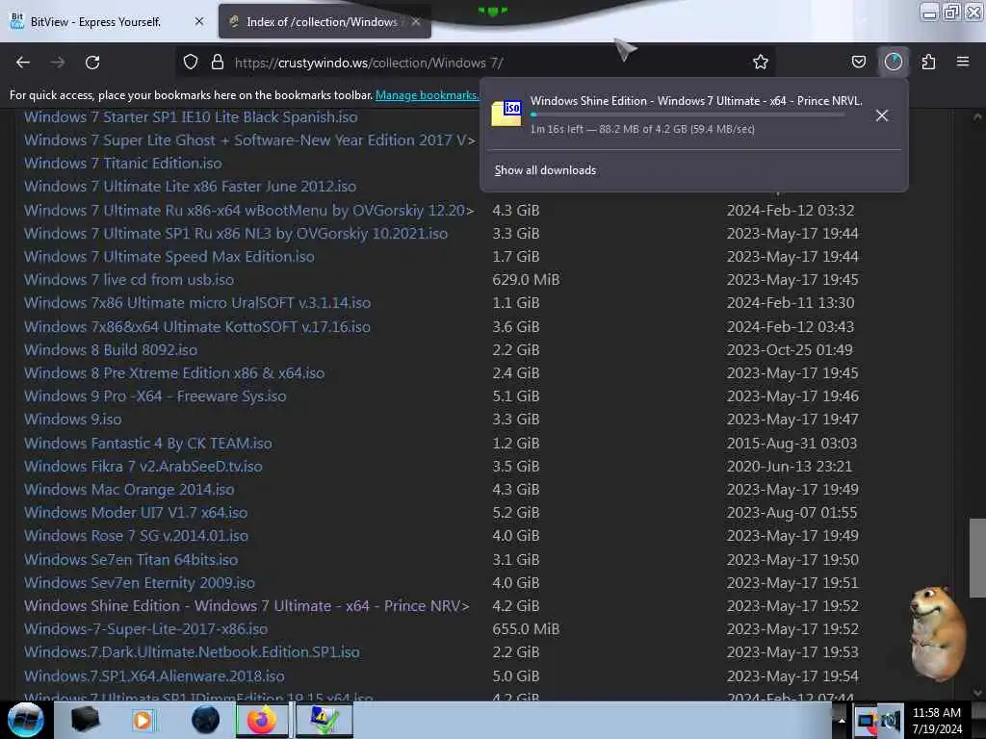Download Windows 8 Build 8092.iso
Image resolution: width=986 pixels, height=739 pixels.
tap(111, 350)
